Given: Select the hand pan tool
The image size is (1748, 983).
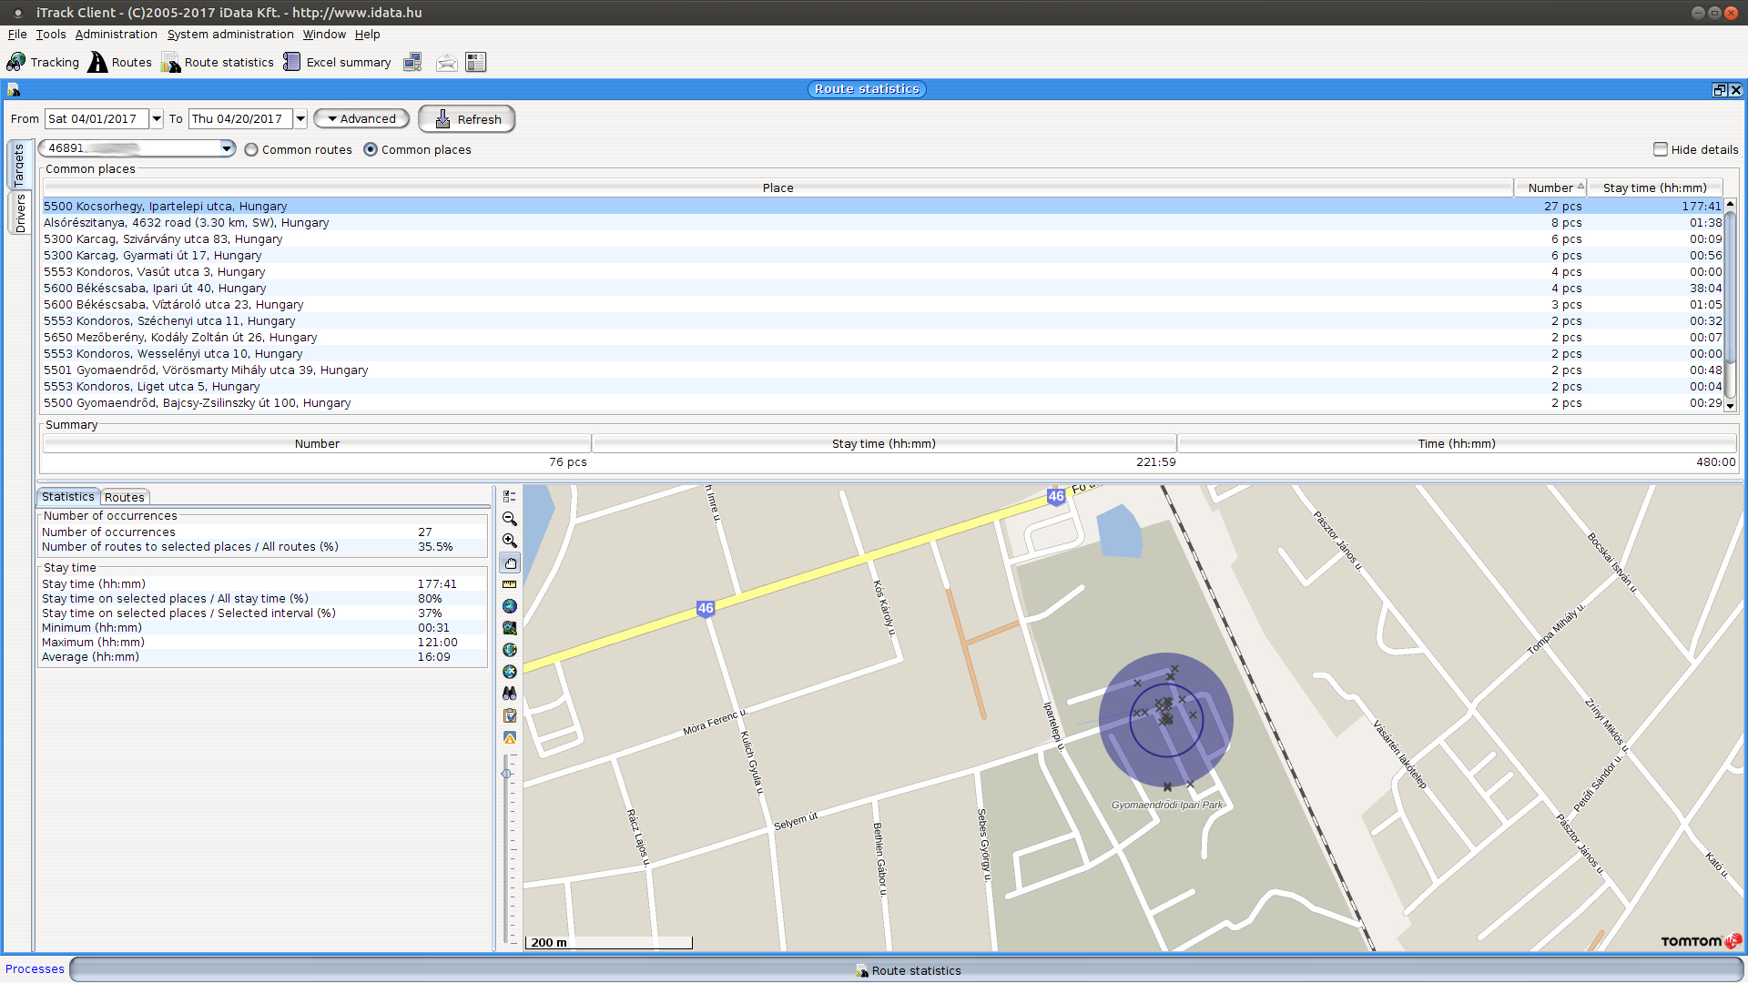Looking at the screenshot, I should [x=510, y=562].
